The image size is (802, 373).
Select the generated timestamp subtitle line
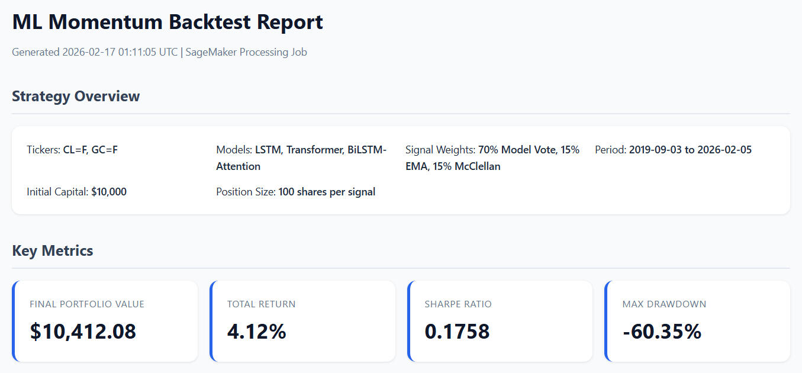pos(160,52)
